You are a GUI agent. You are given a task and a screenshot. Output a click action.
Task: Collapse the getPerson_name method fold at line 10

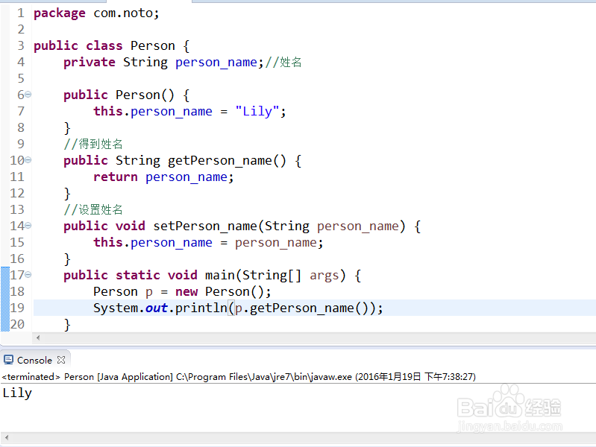click(x=28, y=160)
